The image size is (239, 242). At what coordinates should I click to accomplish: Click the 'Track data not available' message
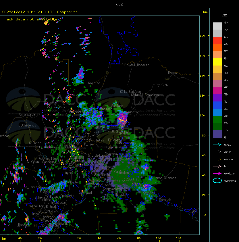pyautogui.click(x=30, y=19)
